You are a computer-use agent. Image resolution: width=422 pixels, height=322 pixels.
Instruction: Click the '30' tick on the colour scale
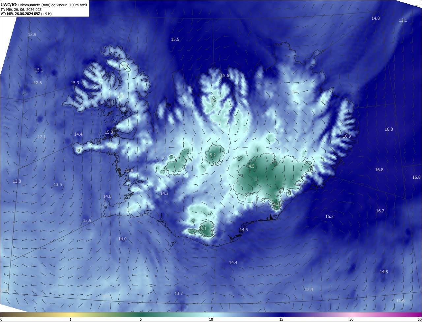[351, 320]
